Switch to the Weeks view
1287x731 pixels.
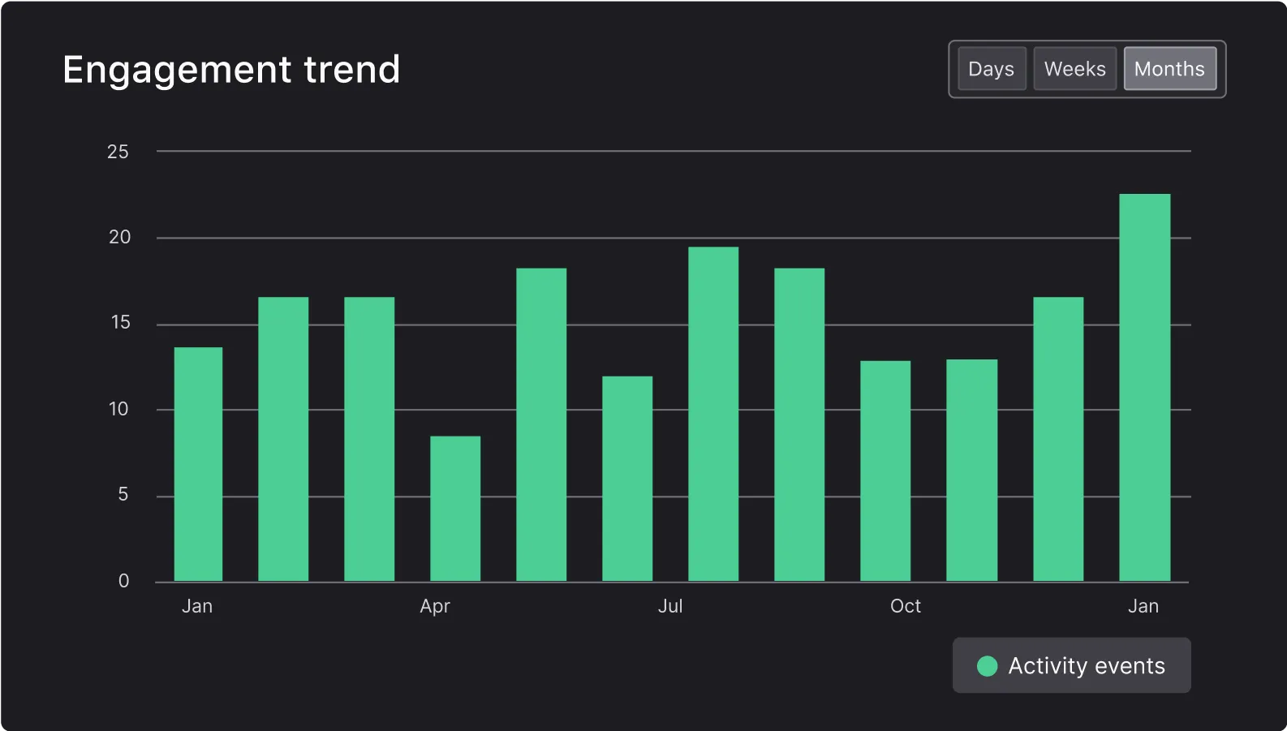[1074, 69]
